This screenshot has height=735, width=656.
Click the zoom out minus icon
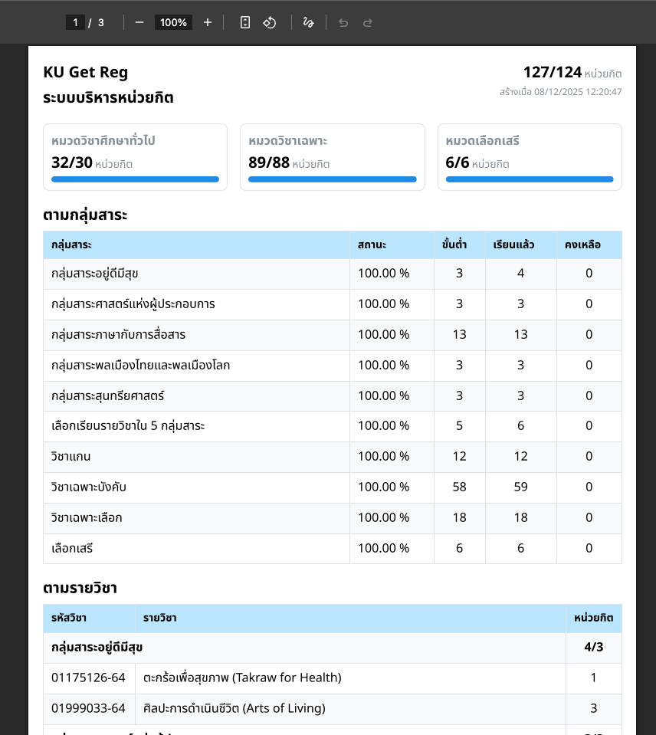pos(139,22)
